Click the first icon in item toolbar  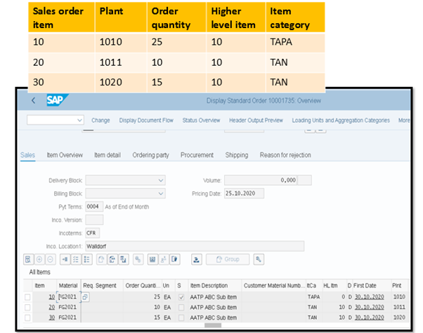pyautogui.click(x=29, y=259)
